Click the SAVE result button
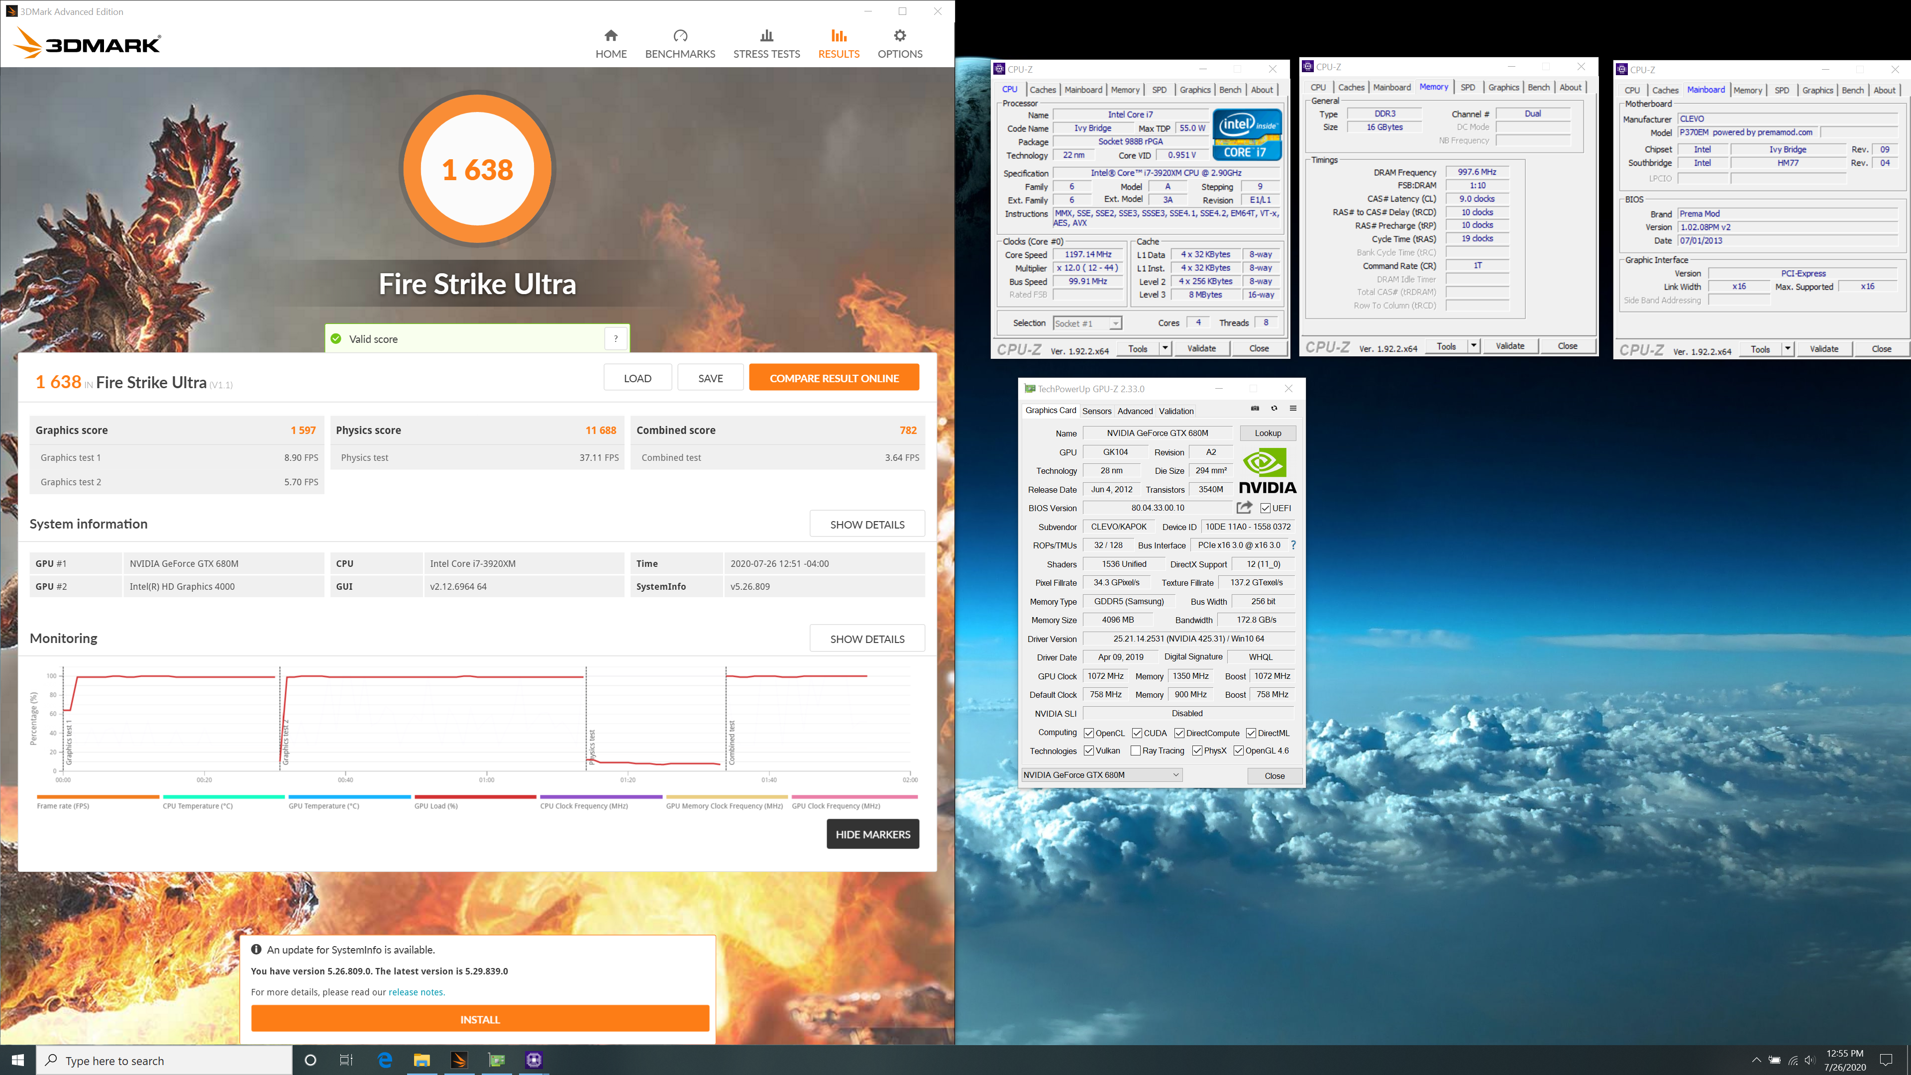Viewport: 1911px width, 1075px height. [x=710, y=378]
